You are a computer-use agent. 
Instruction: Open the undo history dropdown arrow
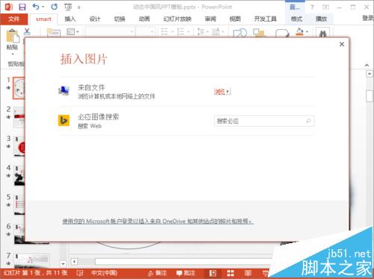[x=43, y=7]
